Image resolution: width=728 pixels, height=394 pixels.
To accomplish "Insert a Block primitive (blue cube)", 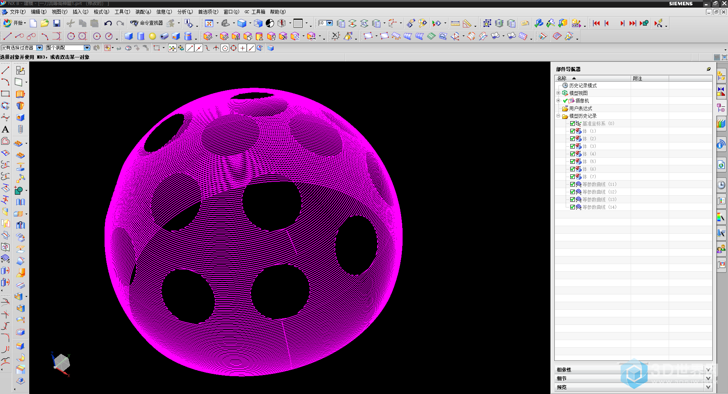I will [x=129, y=36].
